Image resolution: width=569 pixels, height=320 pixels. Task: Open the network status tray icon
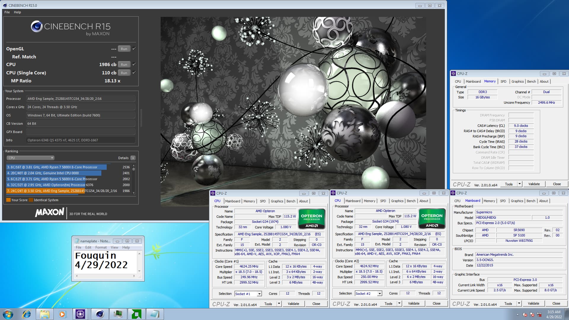pos(539,314)
